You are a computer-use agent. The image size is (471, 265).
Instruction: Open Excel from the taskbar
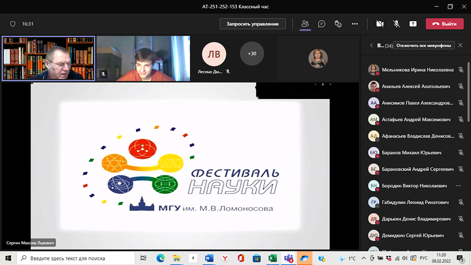click(x=272, y=258)
